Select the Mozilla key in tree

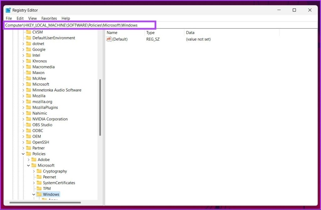pyautogui.click(x=39, y=96)
